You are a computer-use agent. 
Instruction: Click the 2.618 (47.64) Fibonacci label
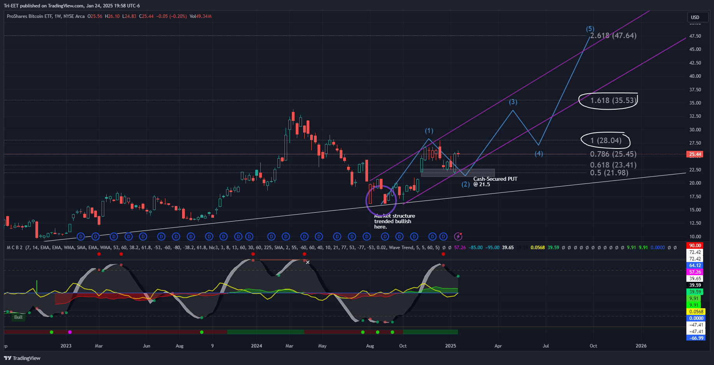point(613,35)
